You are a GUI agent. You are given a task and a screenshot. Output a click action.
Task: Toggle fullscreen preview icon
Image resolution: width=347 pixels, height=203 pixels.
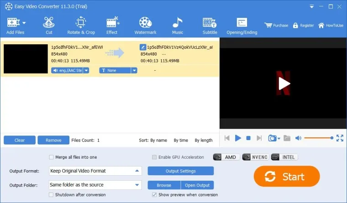(340, 138)
